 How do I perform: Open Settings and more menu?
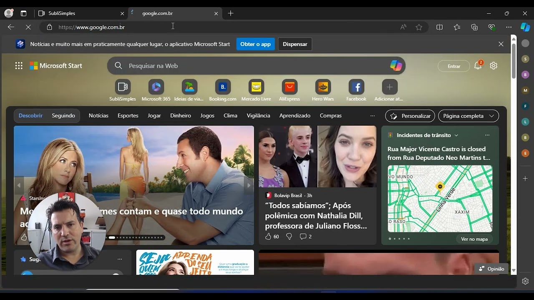(x=509, y=27)
